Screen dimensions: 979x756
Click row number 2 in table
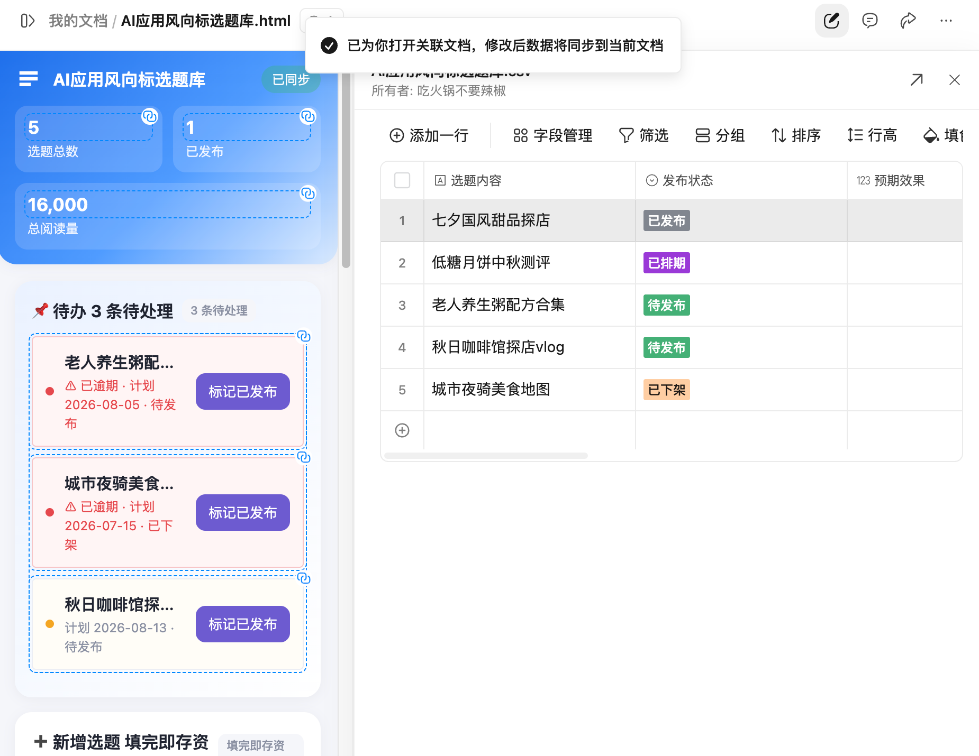coord(402,263)
